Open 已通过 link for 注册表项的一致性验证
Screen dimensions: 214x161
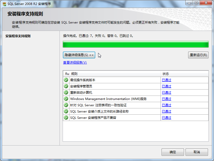pos(166,105)
